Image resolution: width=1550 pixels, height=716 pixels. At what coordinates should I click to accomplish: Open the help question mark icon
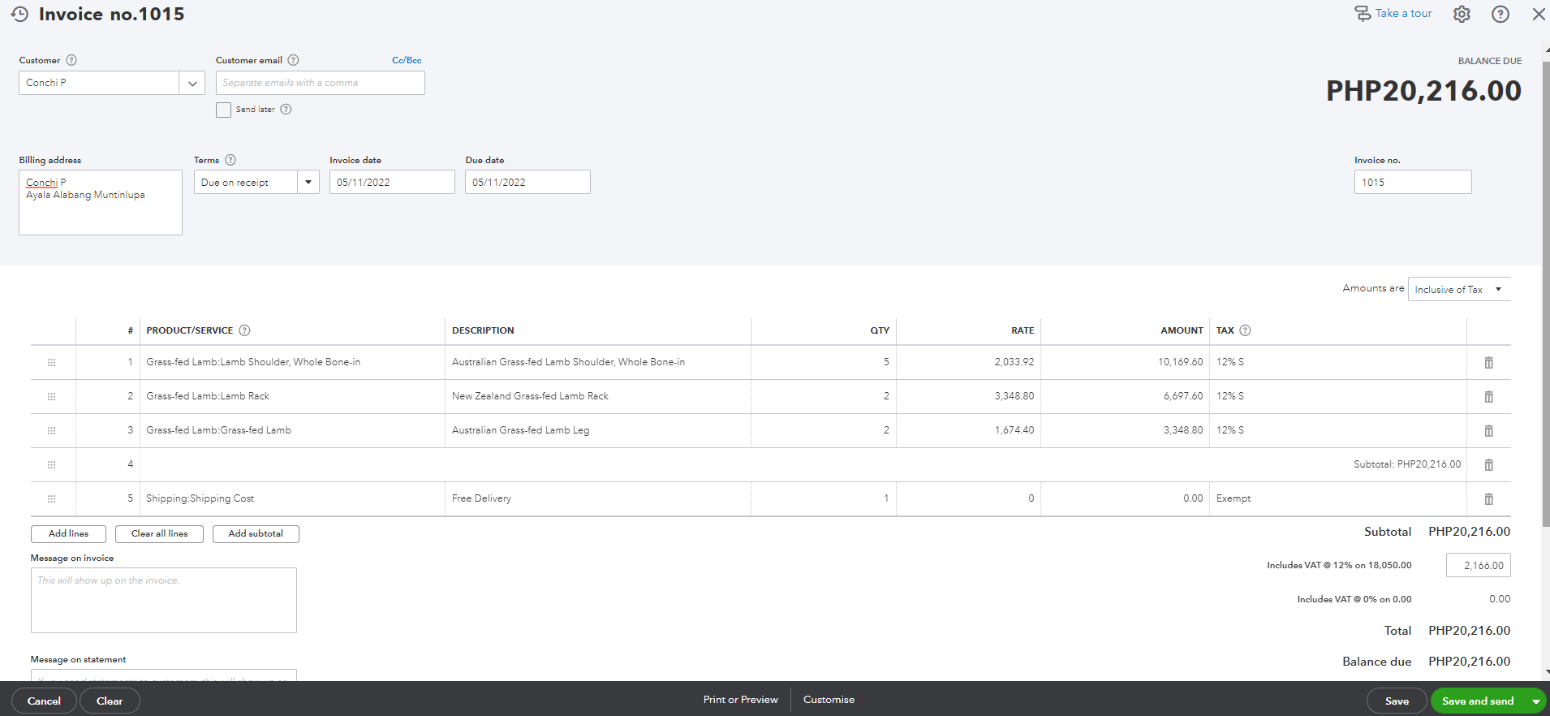[1500, 14]
